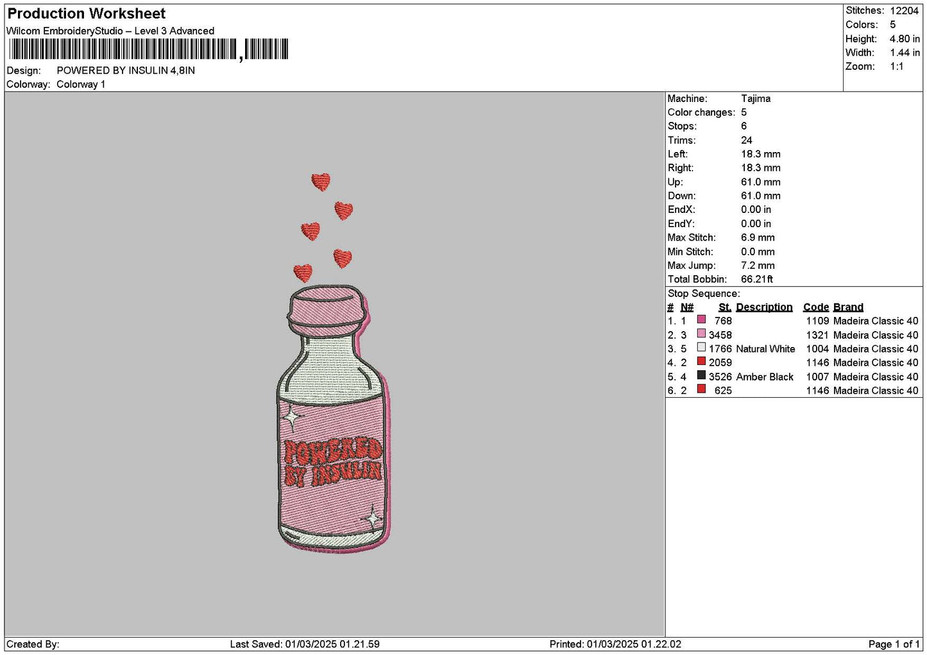Screen dimensions: 927x655
Task: Click the Zoom value 1:1
Action: pos(896,67)
